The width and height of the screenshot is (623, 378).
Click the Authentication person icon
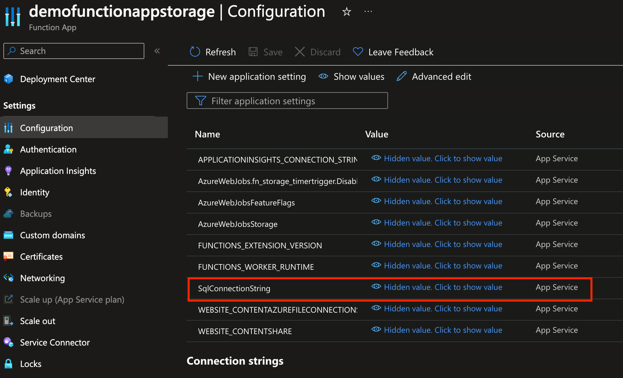click(x=8, y=149)
